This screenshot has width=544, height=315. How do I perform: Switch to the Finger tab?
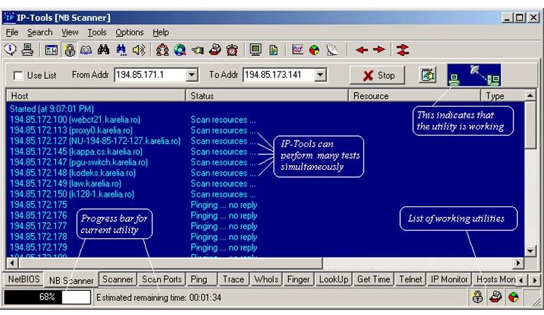pos(299,279)
